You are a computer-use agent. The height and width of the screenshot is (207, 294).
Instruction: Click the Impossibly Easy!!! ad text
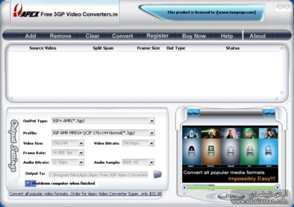point(252,179)
